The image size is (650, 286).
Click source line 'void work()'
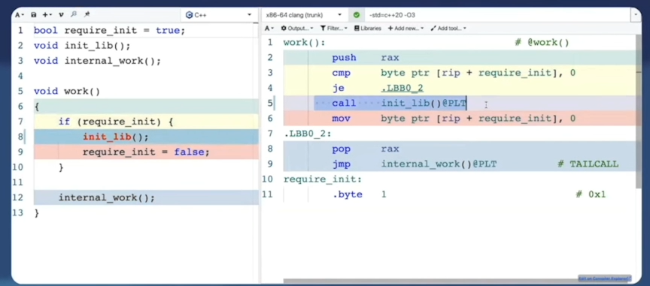click(67, 91)
